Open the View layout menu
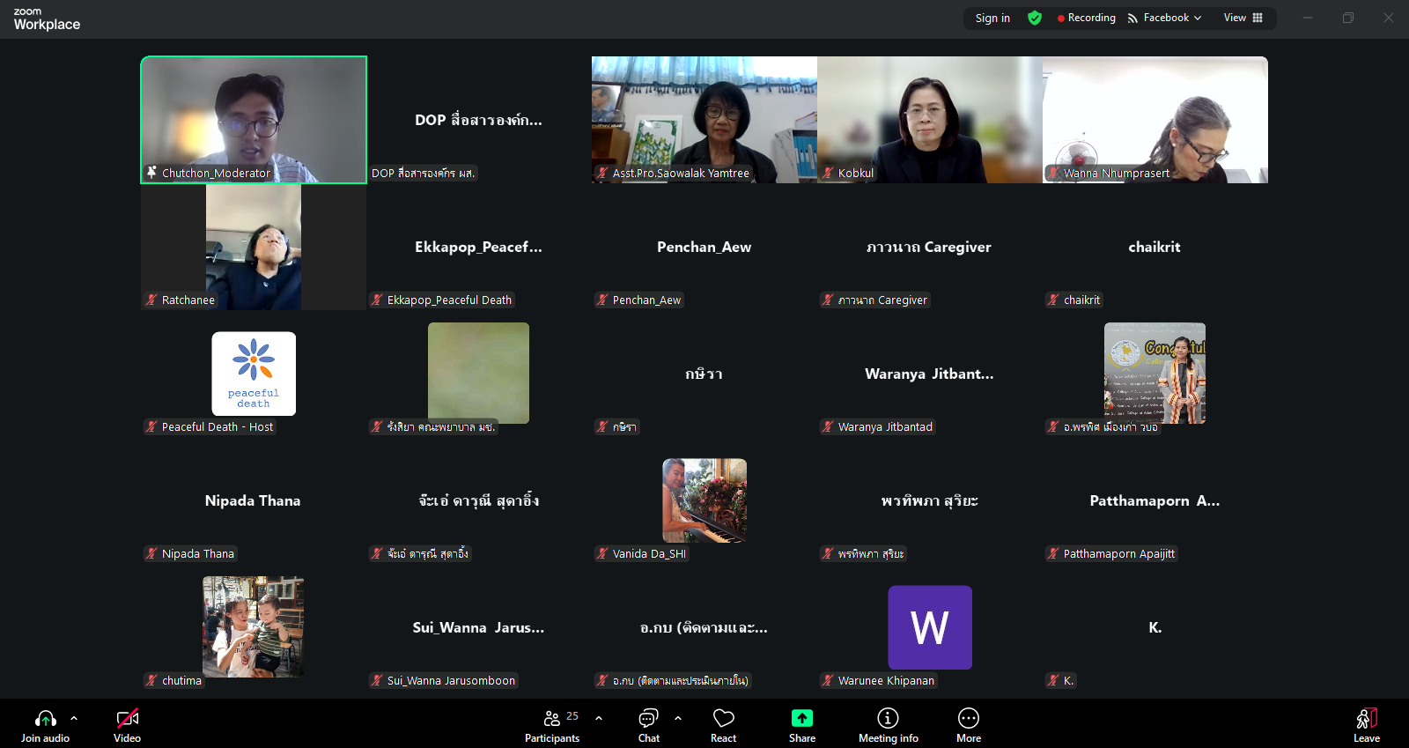Image resolution: width=1409 pixels, height=748 pixels. pyautogui.click(x=1243, y=18)
